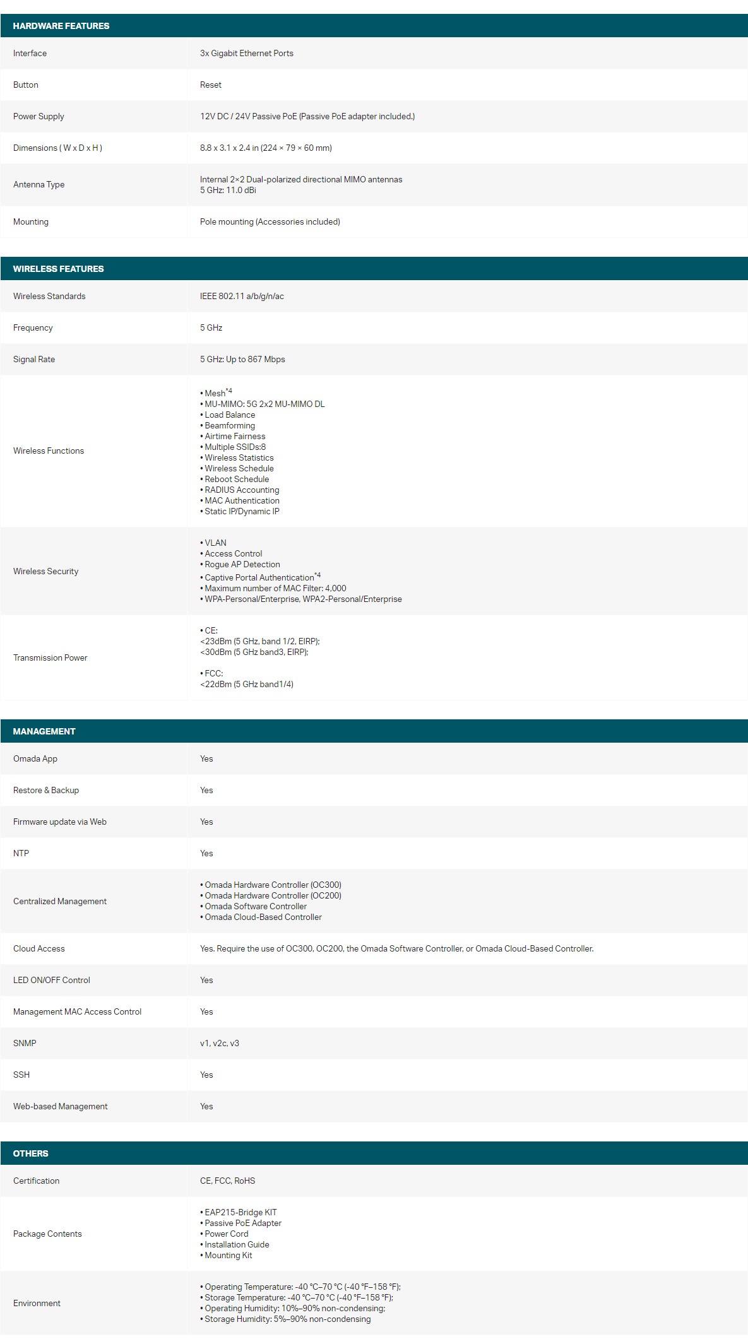Click the Antenna Type row label
This screenshot has height=1344, width=748.
pyautogui.click(x=39, y=185)
